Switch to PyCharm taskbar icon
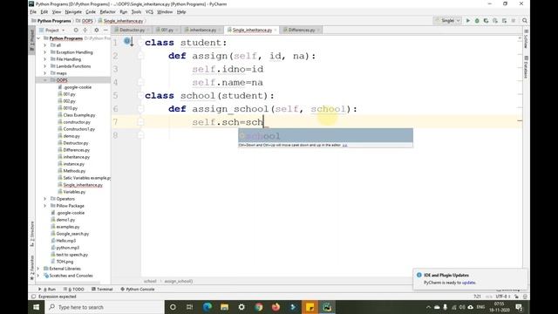 (327, 307)
